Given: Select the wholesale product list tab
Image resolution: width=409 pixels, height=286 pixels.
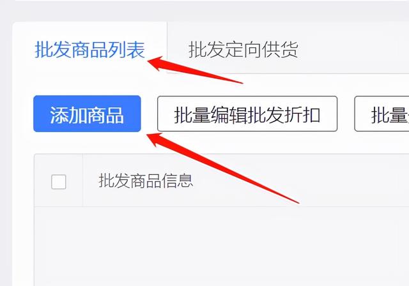Looking at the screenshot, I should click(89, 50).
